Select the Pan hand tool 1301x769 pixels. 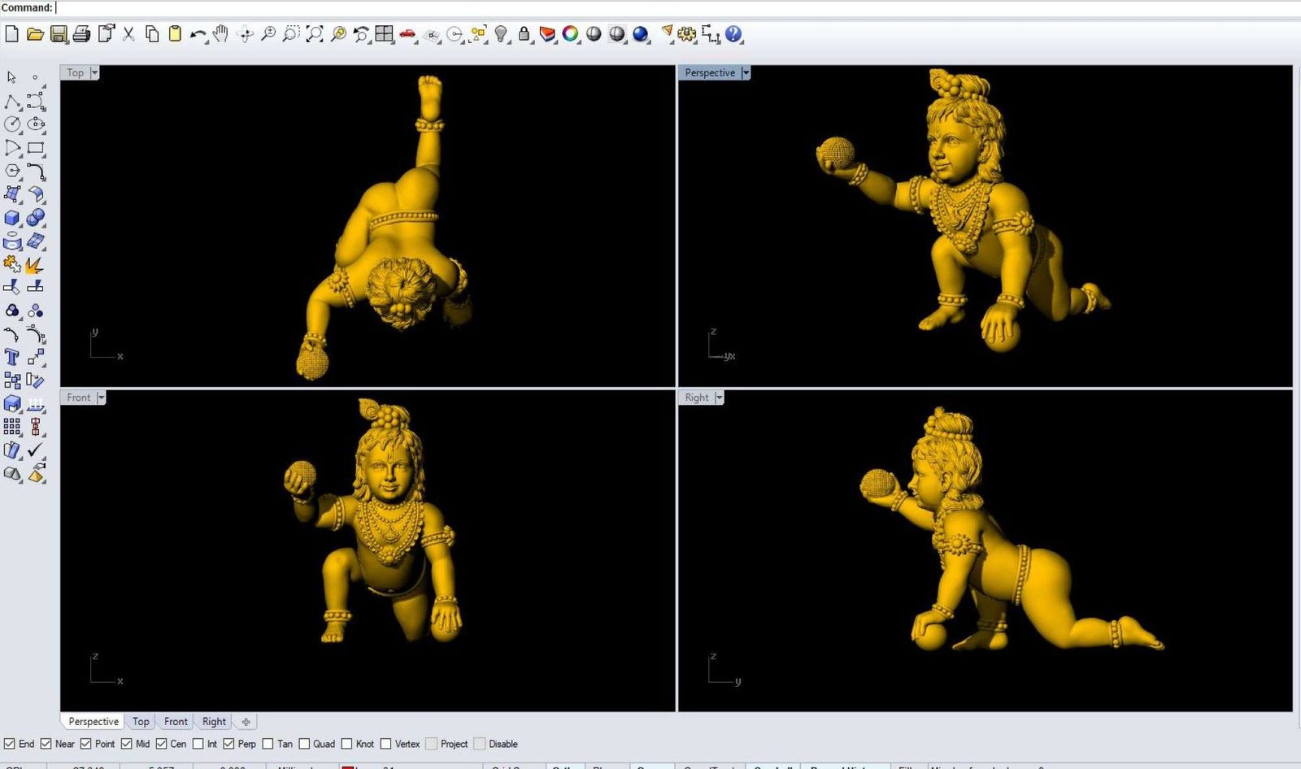click(220, 34)
